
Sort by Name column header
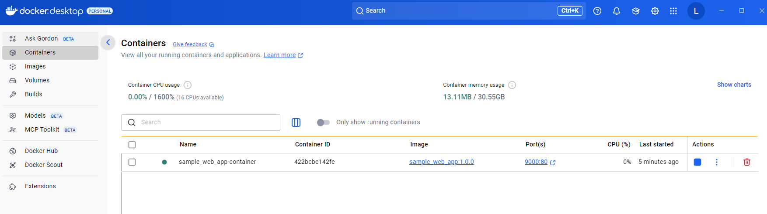pyautogui.click(x=188, y=144)
